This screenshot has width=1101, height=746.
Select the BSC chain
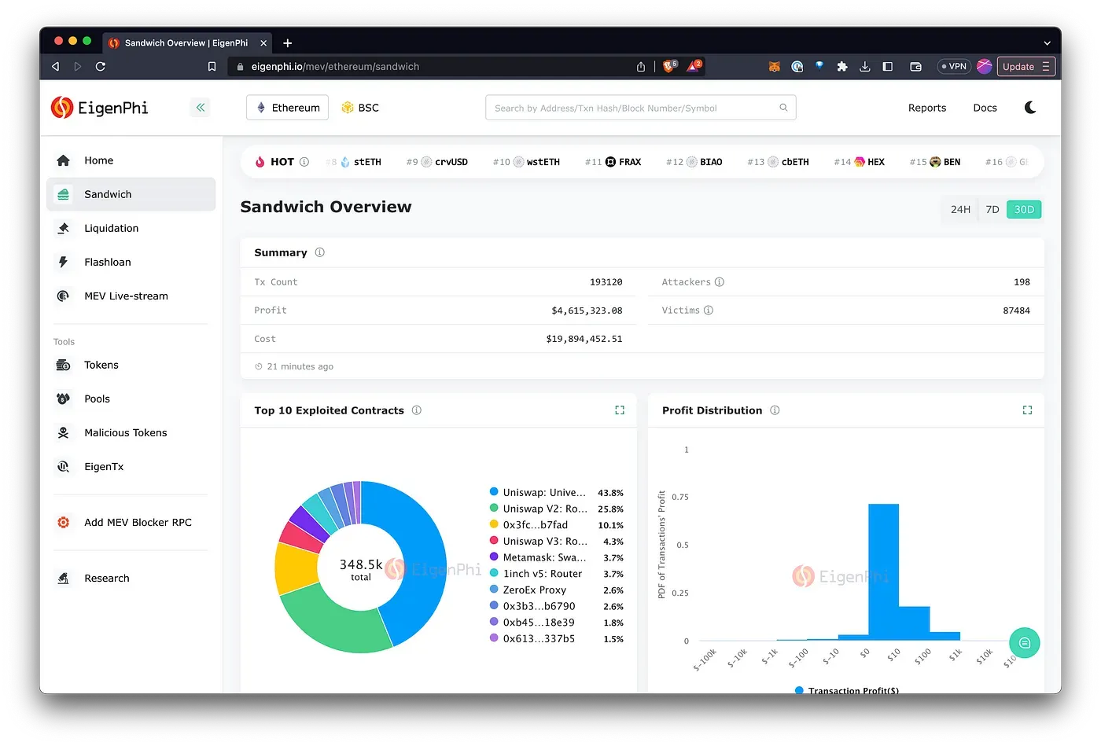point(360,108)
